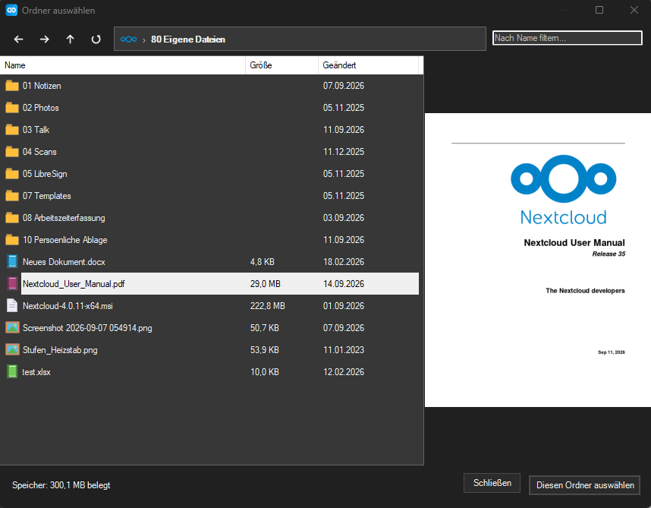
Task: Select the file 'Nextcloud-4.0.11-x64.msi'
Action: click(x=68, y=306)
